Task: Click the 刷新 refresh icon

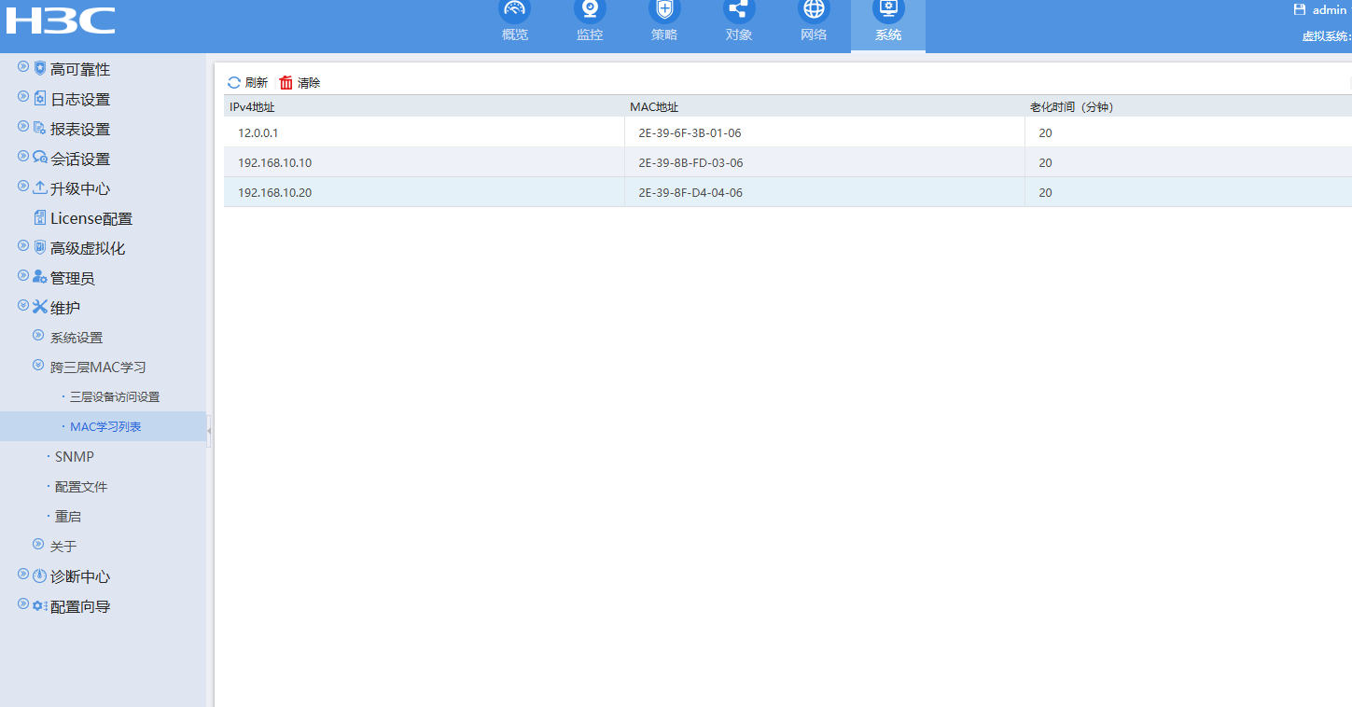Action: click(234, 83)
